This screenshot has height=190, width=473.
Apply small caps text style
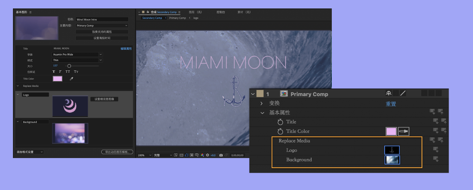[76, 72]
